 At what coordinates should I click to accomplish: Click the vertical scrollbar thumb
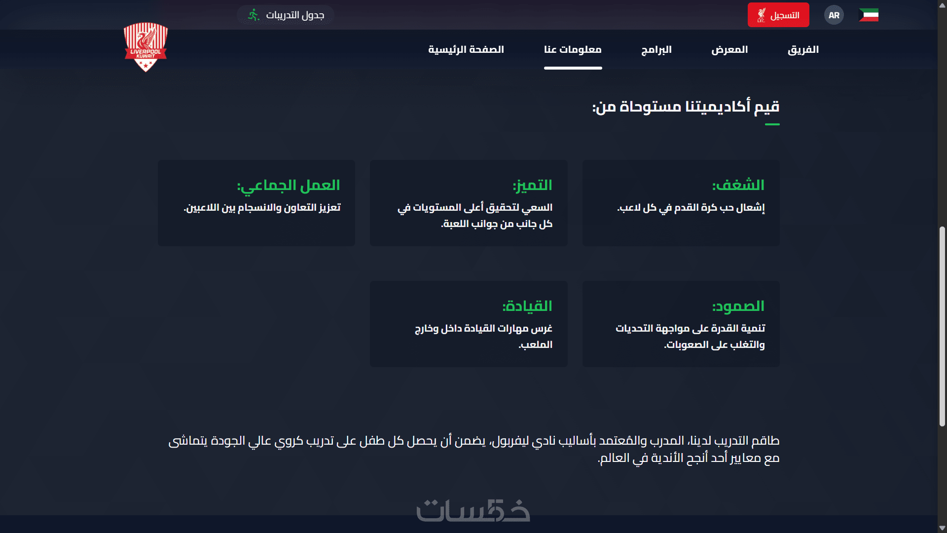942,326
